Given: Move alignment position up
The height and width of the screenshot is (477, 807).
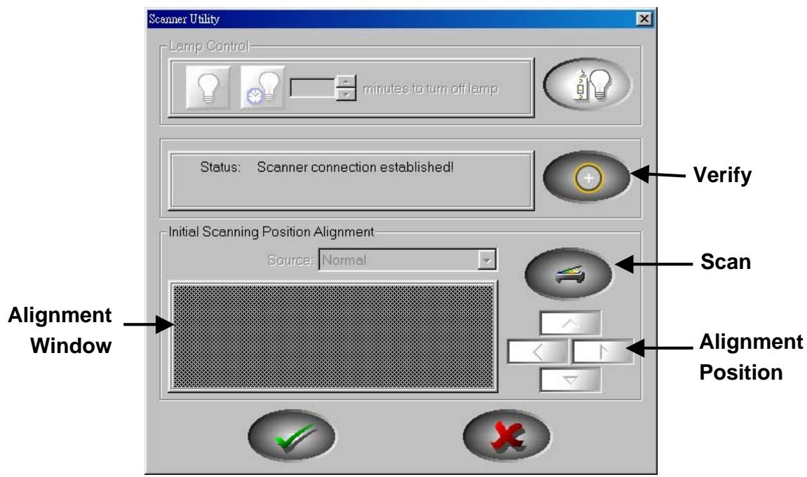Looking at the screenshot, I should coord(570,324).
